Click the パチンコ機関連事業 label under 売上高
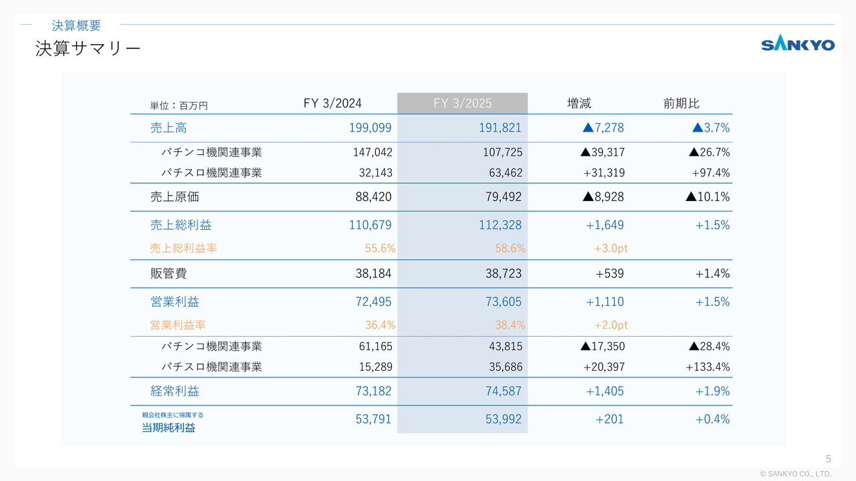This screenshot has width=856, height=481. (x=211, y=152)
